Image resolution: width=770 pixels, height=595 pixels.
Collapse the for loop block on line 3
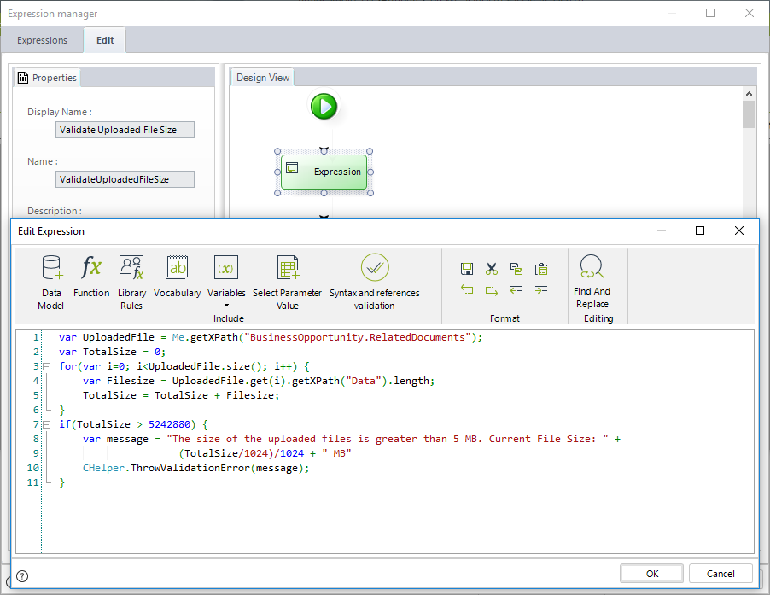(x=45, y=366)
